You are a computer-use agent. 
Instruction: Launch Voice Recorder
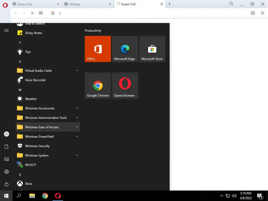(x=48, y=80)
